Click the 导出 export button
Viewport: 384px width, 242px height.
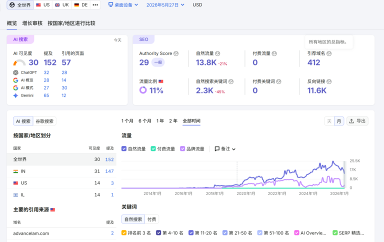pyautogui.click(x=357, y=121)
